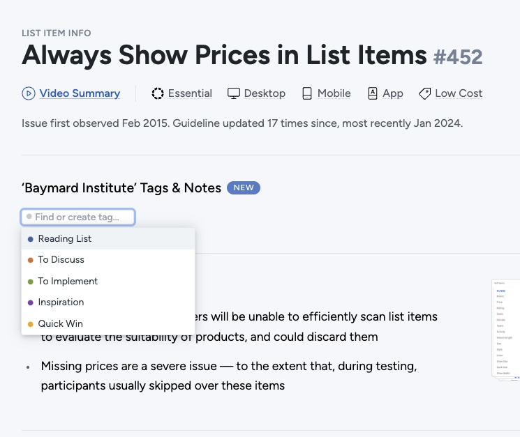Image resolution: width=520 pixels, height=437 pixels.
Task: Click the Video Summary play icon
Action: [29, 93]
